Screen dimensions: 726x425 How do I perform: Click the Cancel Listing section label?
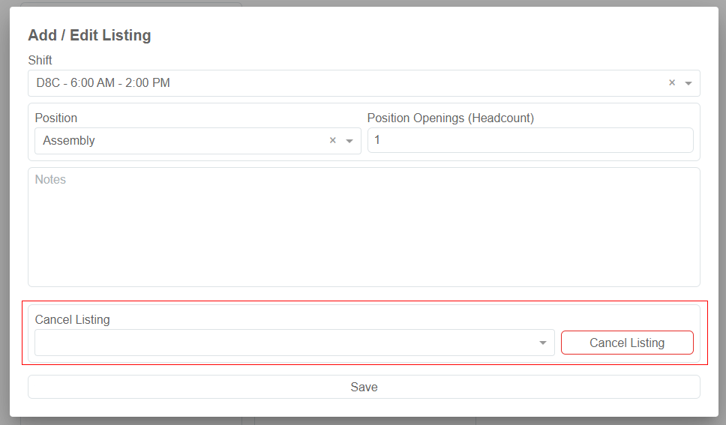click(x=72, y=319)
